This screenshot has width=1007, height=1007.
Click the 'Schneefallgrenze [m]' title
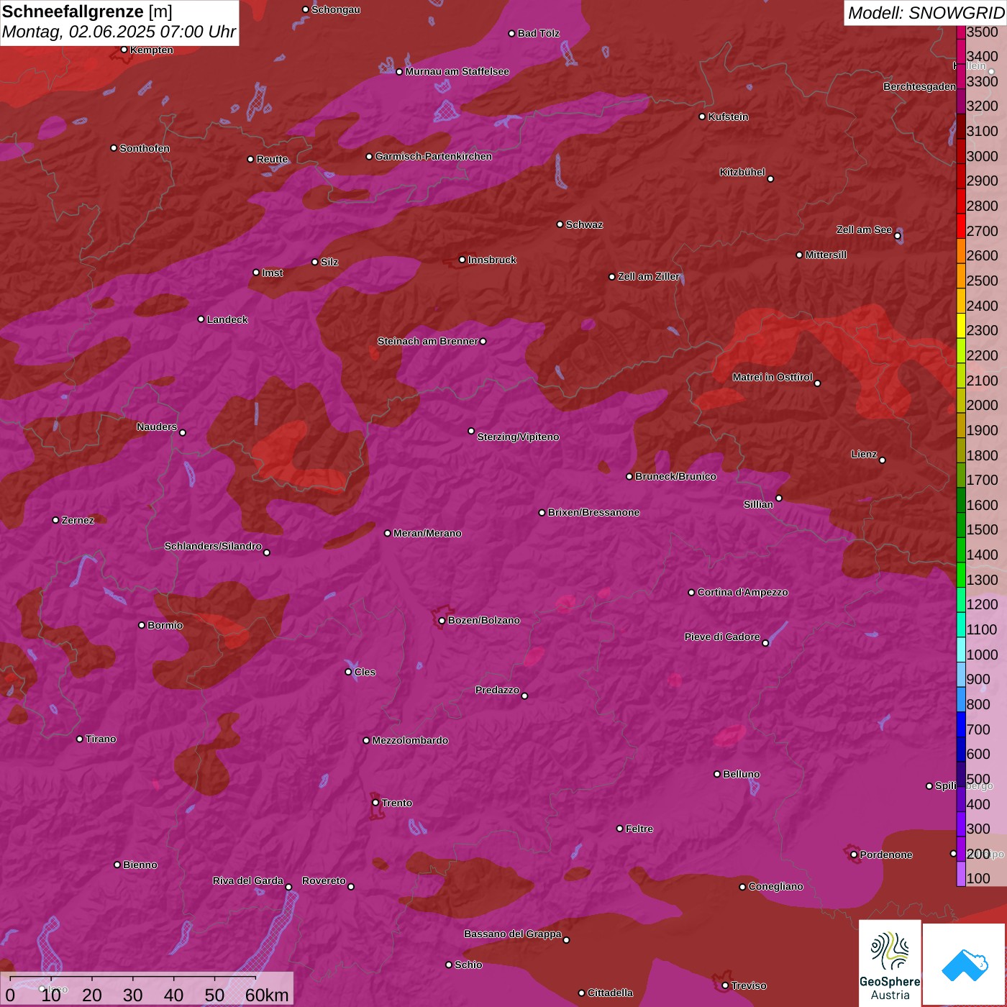pyautogui.click(x=88, y=12)
